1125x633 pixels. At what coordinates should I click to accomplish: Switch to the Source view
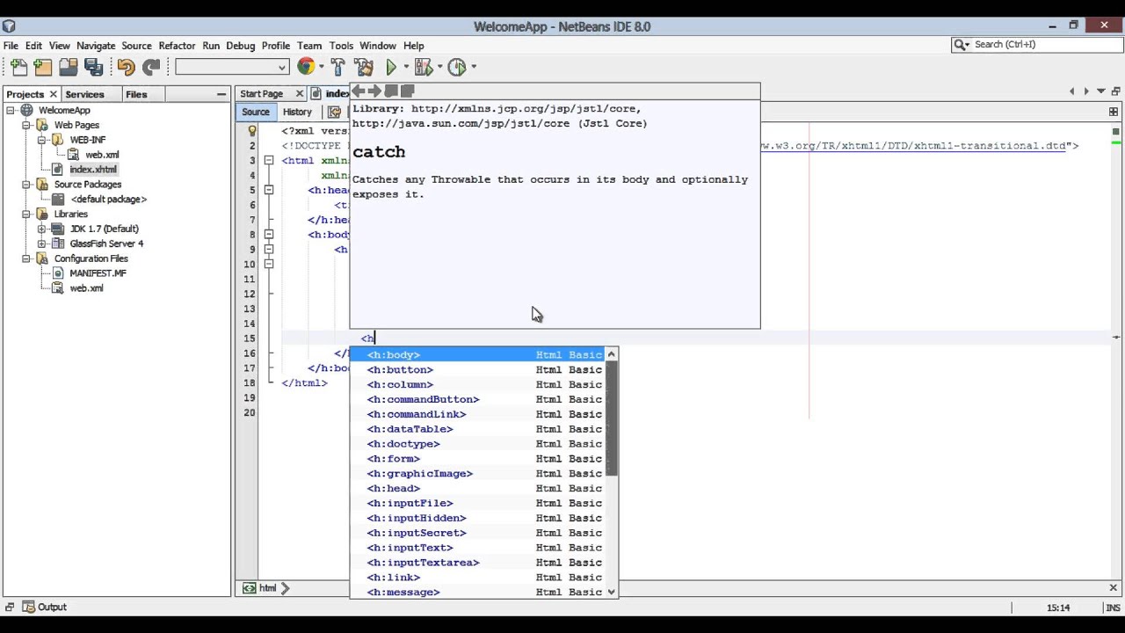(256, 112)
